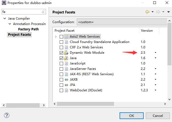The width and height of the screenshot is (172, 122).
Task: Click the CXF 2.x Web Services icon
Action: [66, 47]
